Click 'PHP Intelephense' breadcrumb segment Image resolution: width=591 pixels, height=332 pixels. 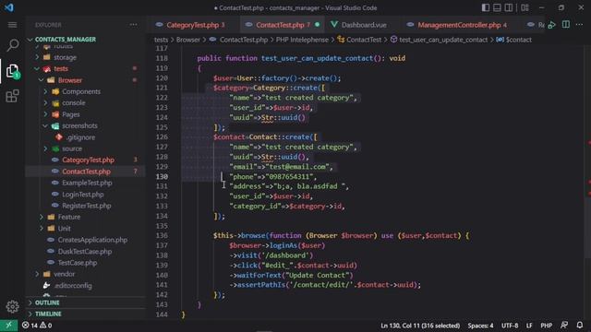coord(302,40)
